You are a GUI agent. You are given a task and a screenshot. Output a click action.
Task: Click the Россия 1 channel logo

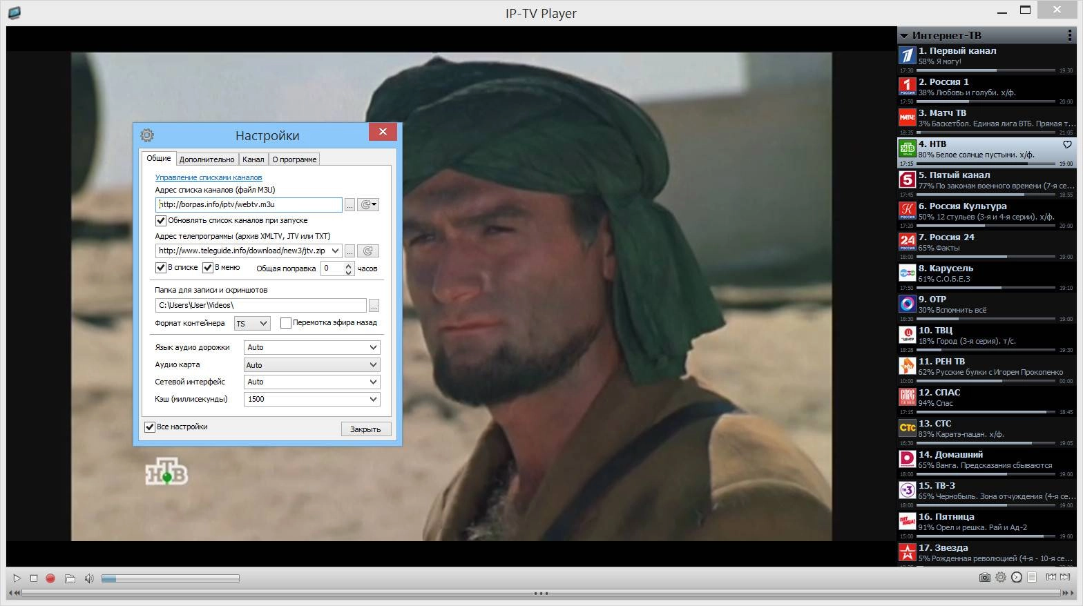(907, 86)
